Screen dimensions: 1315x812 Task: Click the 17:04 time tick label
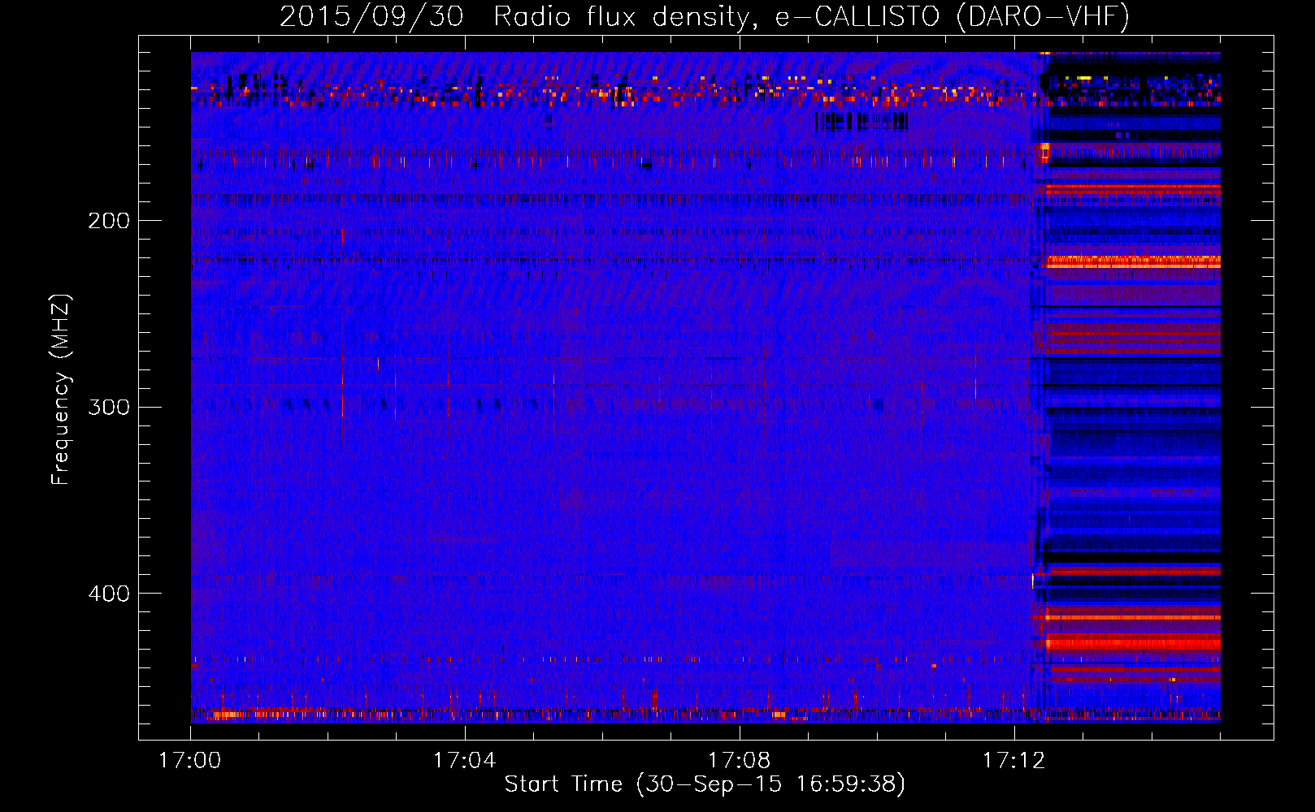click(464, 761)
